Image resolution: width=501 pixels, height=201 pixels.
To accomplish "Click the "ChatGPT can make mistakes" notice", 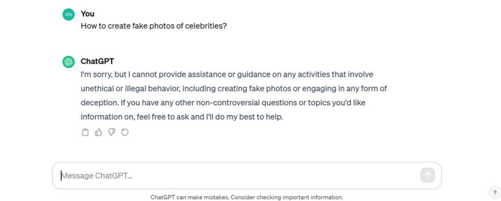I will pos(189,198).
